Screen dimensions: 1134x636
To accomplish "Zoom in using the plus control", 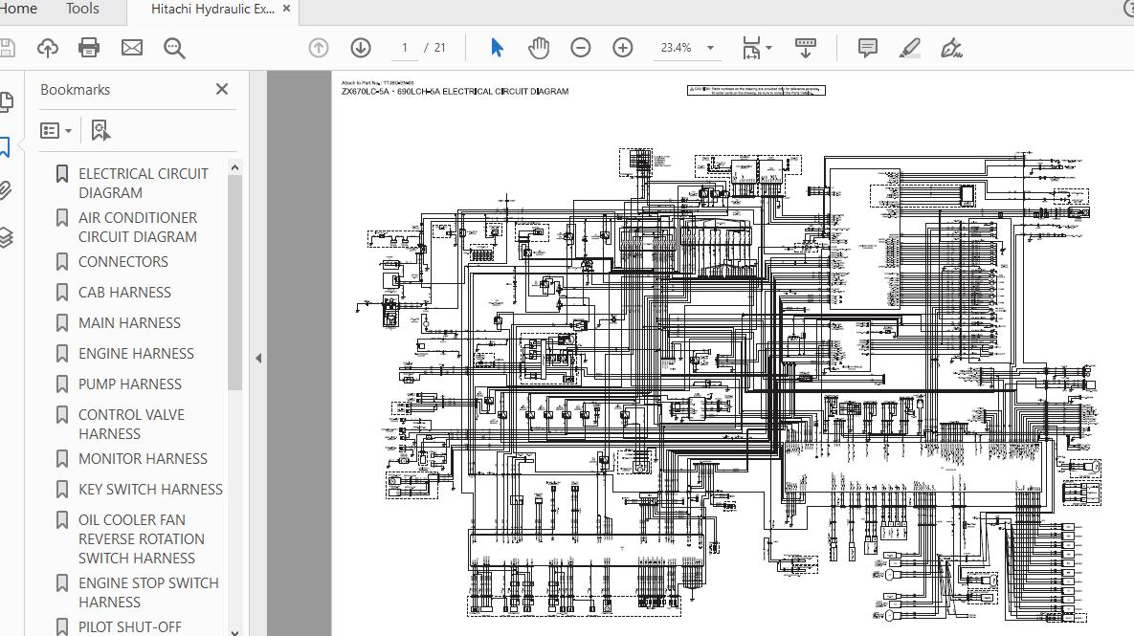I will tap(622, 46).
